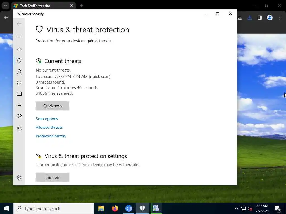Open the Windows Start menu
The height and width of the screenshot is (214, 286).
click(7, 208)
